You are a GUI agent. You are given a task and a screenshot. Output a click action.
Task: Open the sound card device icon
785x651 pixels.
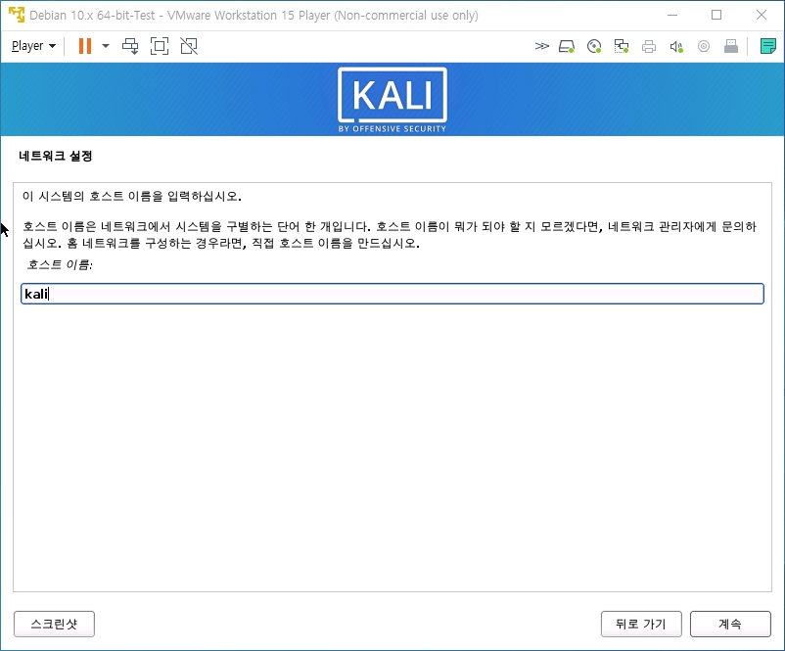pyautogui.click(x=676, y=47)
